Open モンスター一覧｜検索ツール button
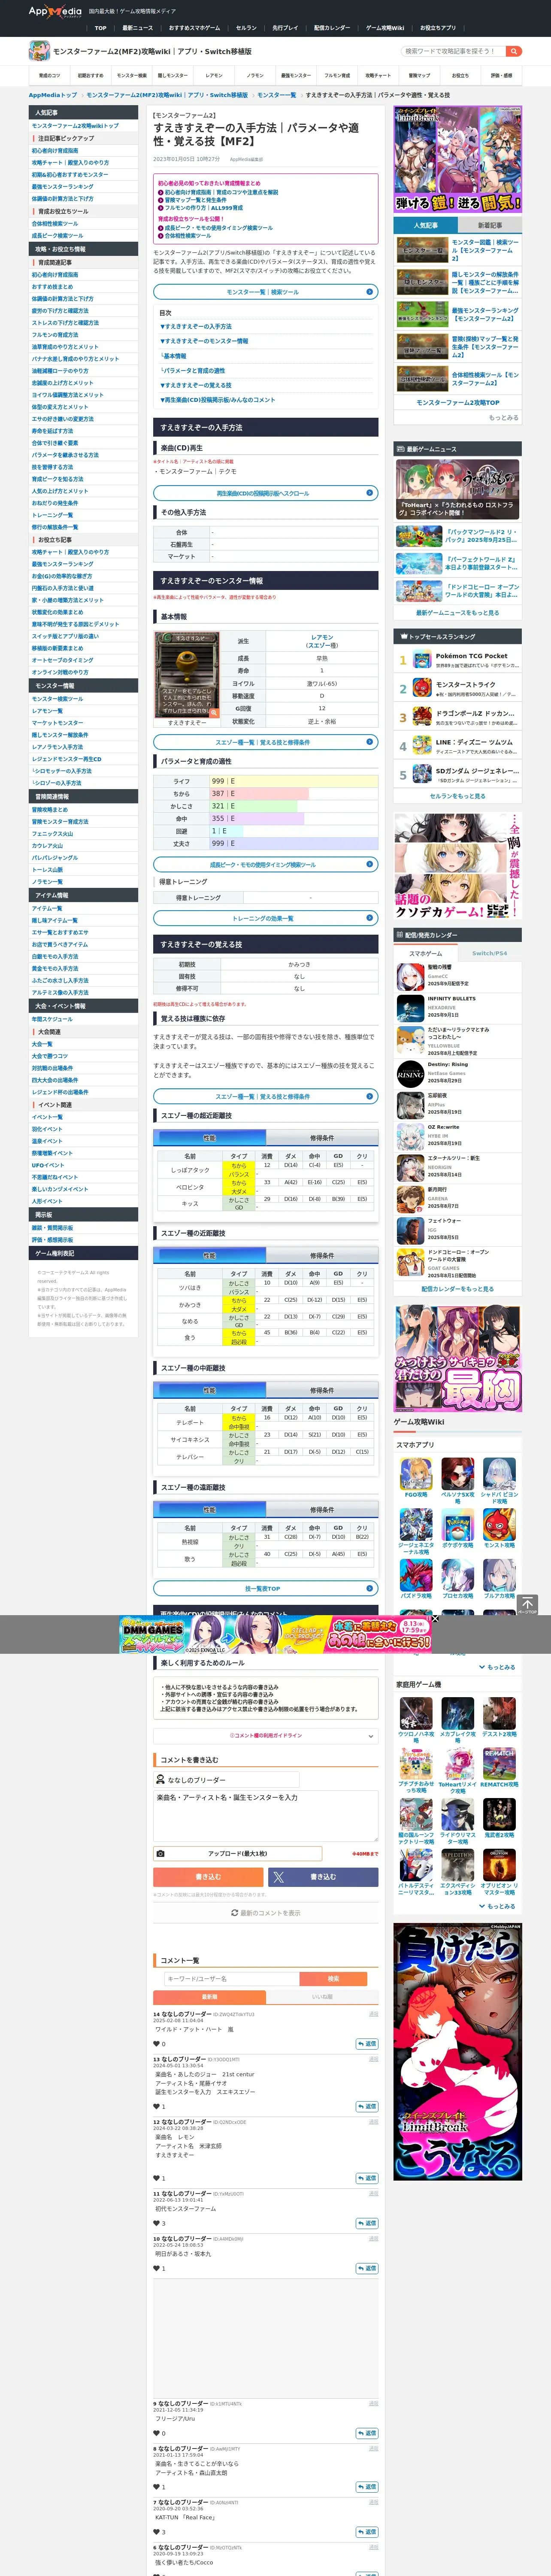Screen dimensions: 551x2576 [x=266, y=292]
